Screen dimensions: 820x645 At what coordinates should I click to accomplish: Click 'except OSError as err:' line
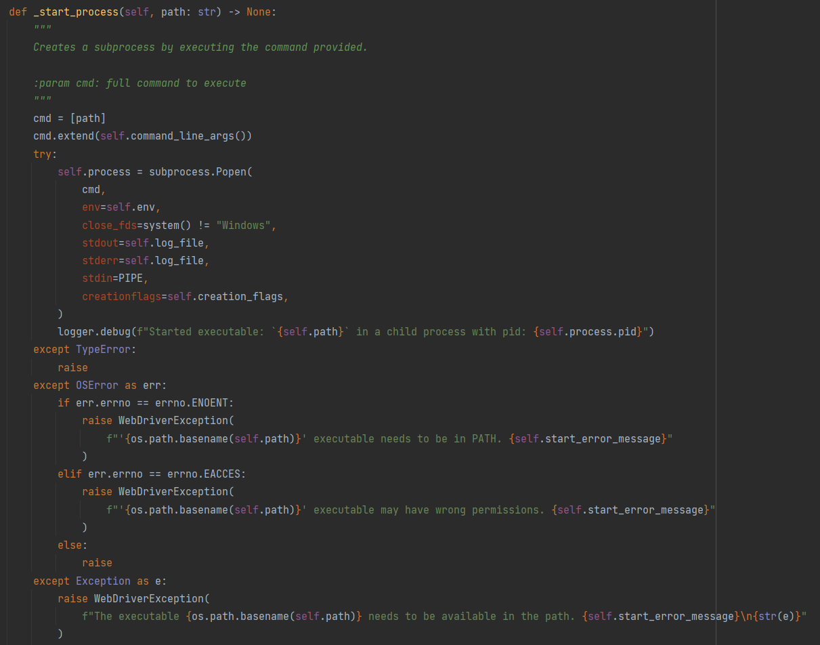100,386
